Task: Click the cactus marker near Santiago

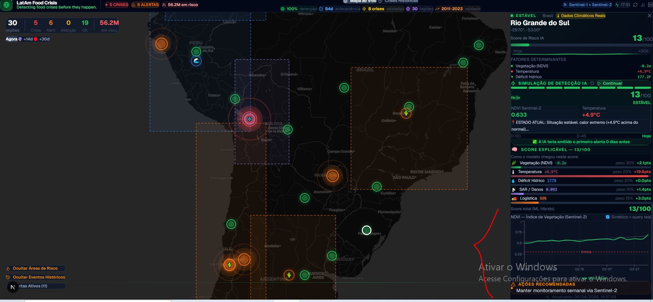Action: [230, 265]
